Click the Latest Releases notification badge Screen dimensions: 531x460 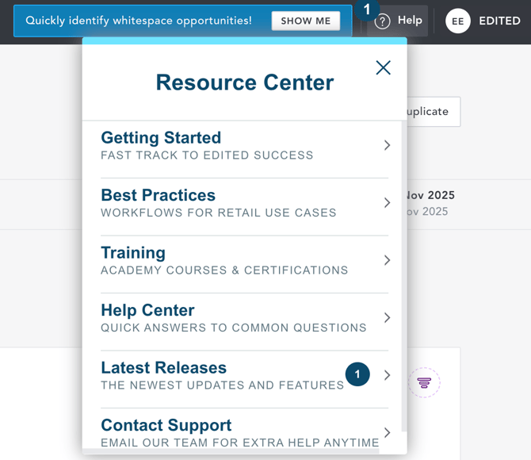click(x=357, y=374)
